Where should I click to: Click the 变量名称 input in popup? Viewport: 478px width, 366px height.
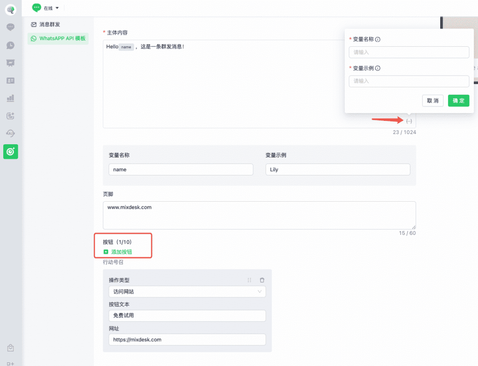tap(408, 52)
